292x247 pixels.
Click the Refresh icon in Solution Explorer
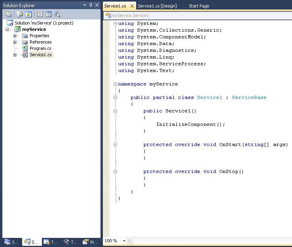tap(28, 14)
